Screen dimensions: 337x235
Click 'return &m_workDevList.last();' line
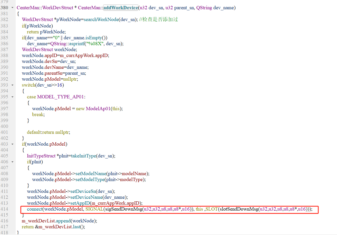click(53, 227)
